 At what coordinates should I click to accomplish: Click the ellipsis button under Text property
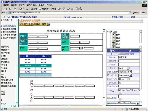(120, 93)
